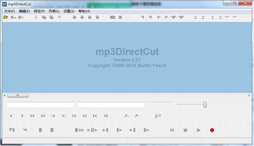Click the left chevron with dotted bar

[x=53, y=116]
